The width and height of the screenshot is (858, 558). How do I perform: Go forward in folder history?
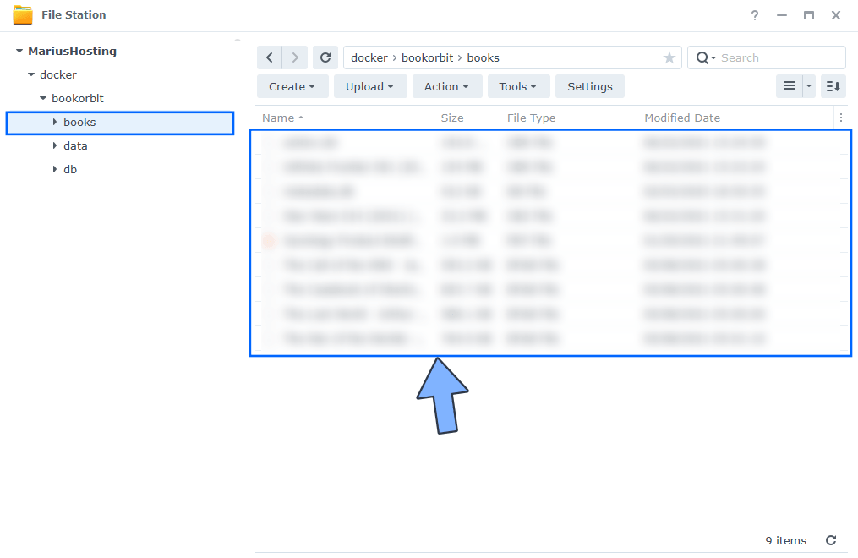click(295, 57)
